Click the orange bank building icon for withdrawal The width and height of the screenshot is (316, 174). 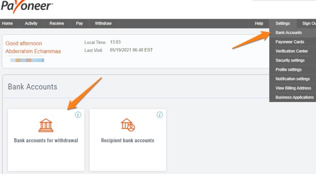46,125
